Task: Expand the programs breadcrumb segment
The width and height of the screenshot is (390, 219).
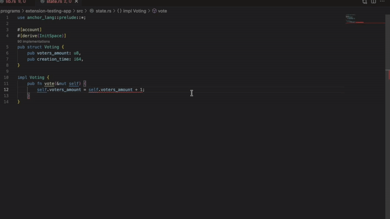Action: click(x=10, y=11)
